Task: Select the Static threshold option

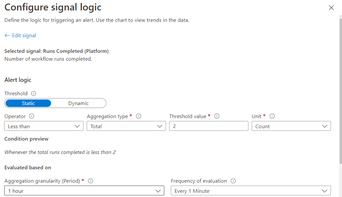Action: (x=28, y=103)
